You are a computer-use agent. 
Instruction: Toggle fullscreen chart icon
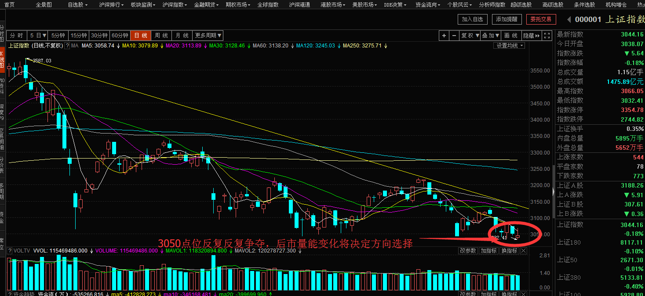(x=547, y=36)
